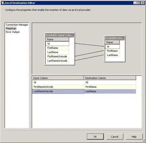Screen dimensions: 146x143
Task: Click the Input Column grid header
Action: point(58,78)
